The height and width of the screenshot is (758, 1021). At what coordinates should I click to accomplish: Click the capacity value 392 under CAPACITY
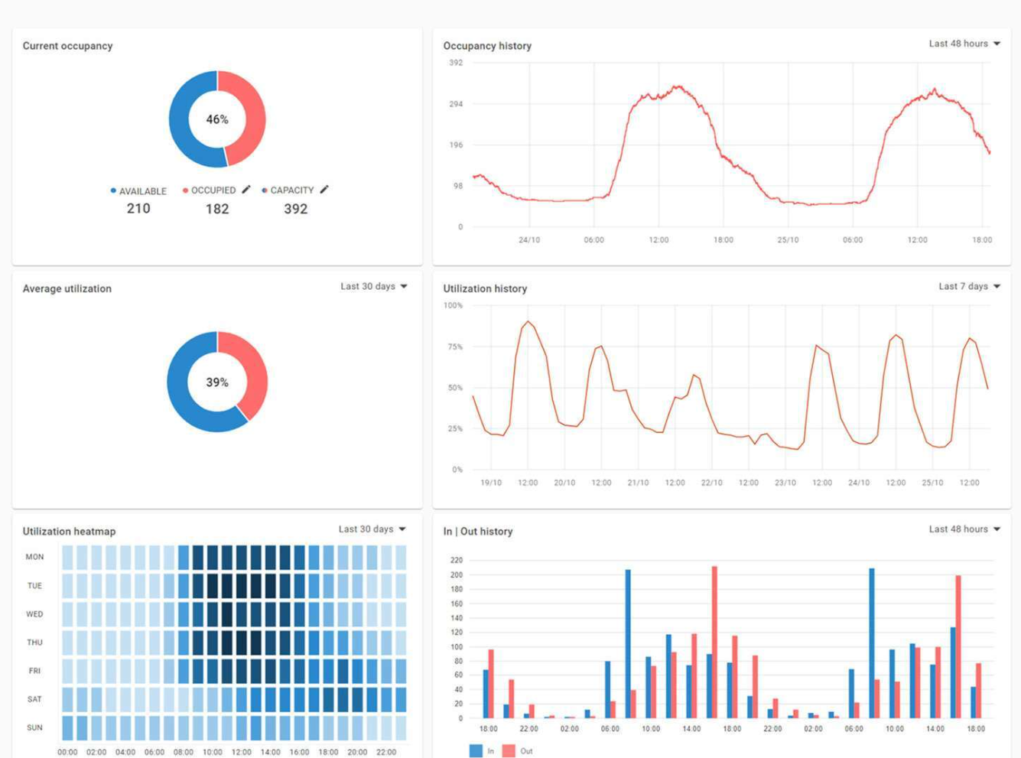(x=296, y=209)
